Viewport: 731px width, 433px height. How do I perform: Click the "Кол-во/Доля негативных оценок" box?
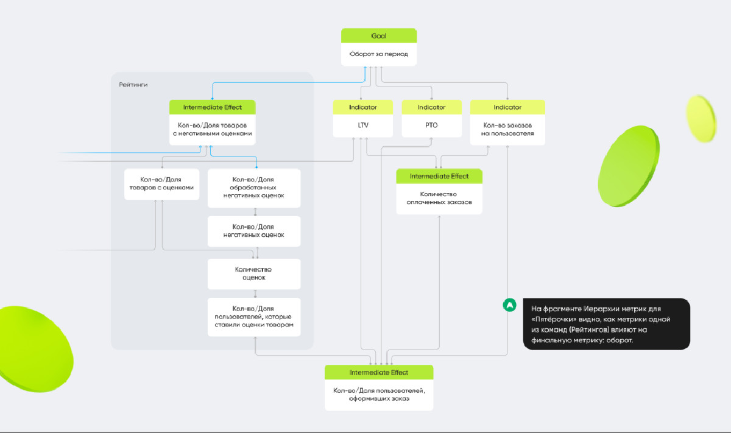pyautogui.click(x=254, y=231)
